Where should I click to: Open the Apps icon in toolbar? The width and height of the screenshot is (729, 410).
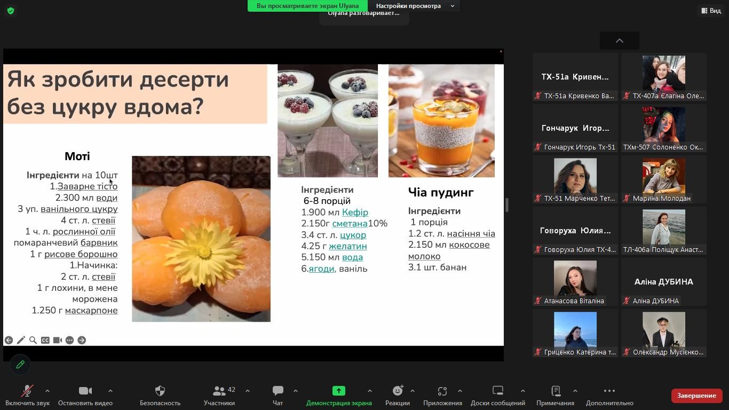pyautogui.click(x=442, y=391)
